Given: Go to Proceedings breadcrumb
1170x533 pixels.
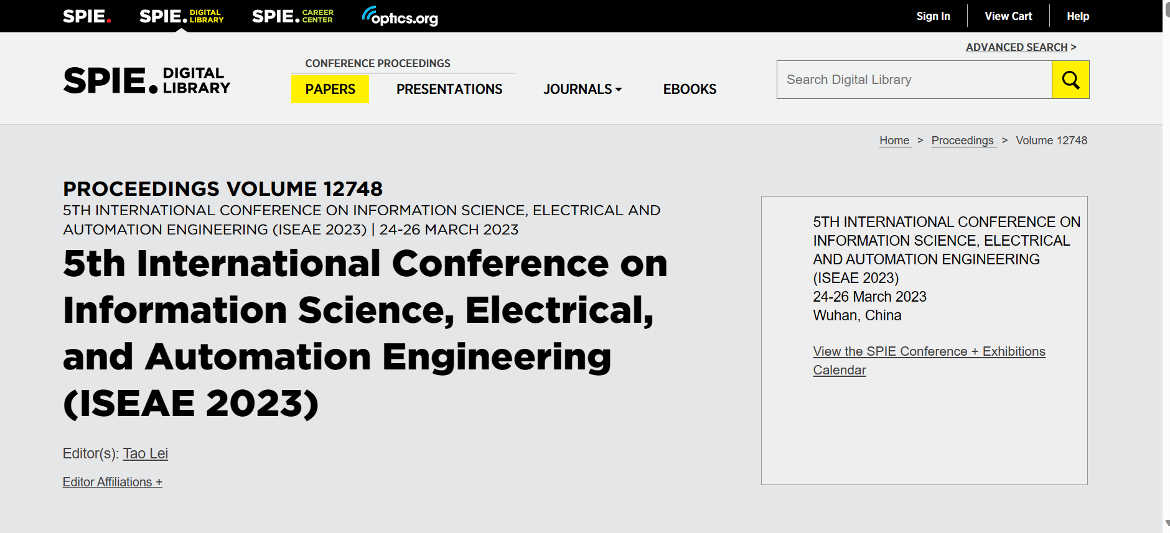Looking at the screenshot, I should [963, 141].
